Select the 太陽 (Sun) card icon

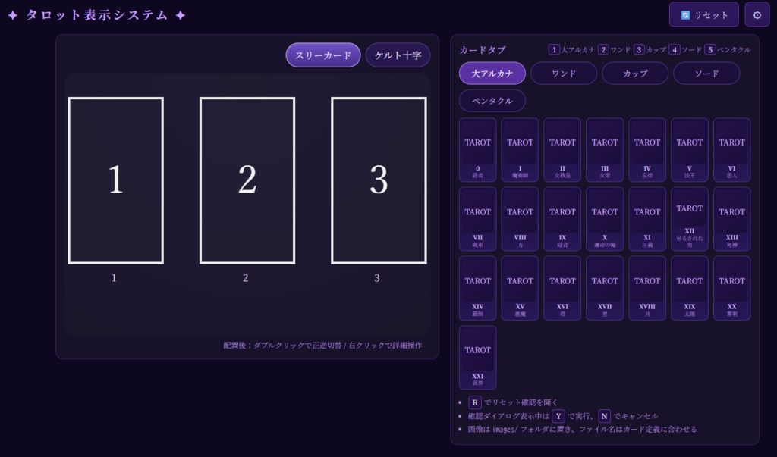690,288
